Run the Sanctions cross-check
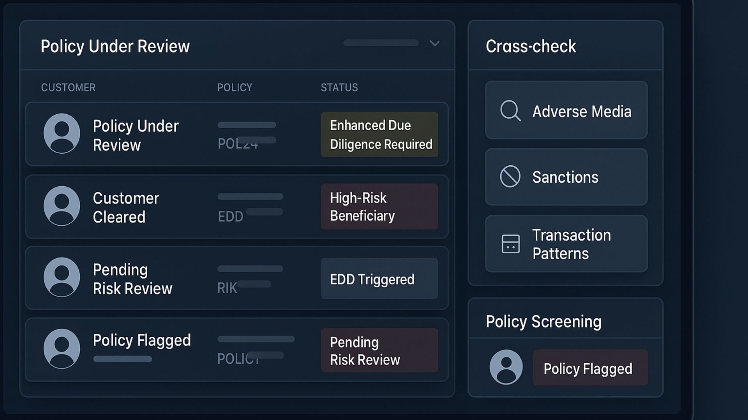The image size is (748, 420). [565, 177]
